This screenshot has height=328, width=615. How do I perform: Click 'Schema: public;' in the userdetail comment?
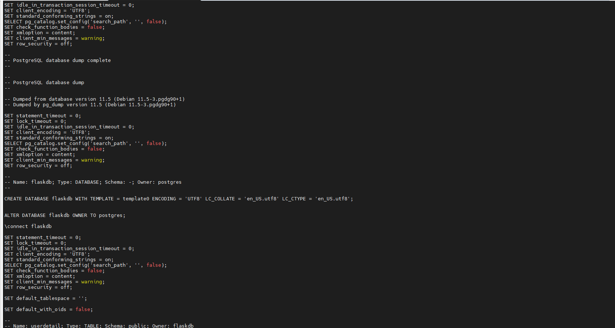127,325
